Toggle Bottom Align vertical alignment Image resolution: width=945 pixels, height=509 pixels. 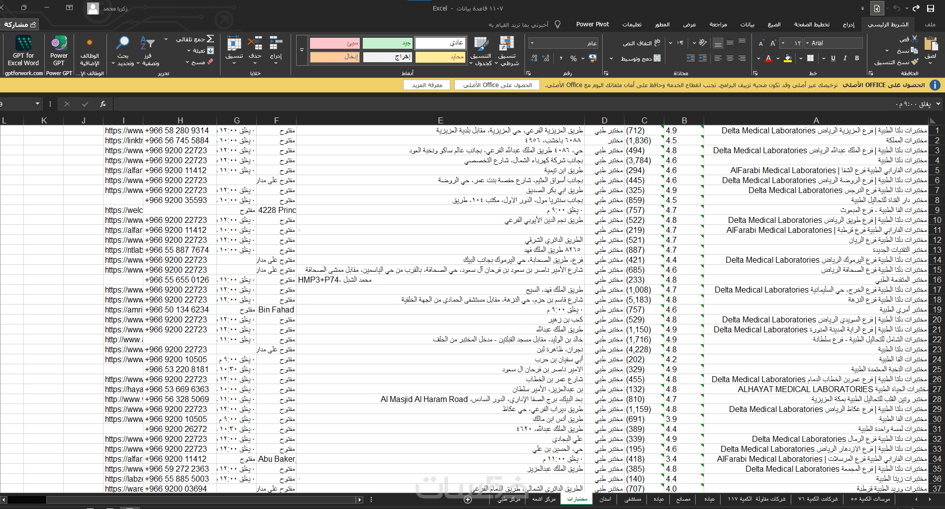pos(718,43)
